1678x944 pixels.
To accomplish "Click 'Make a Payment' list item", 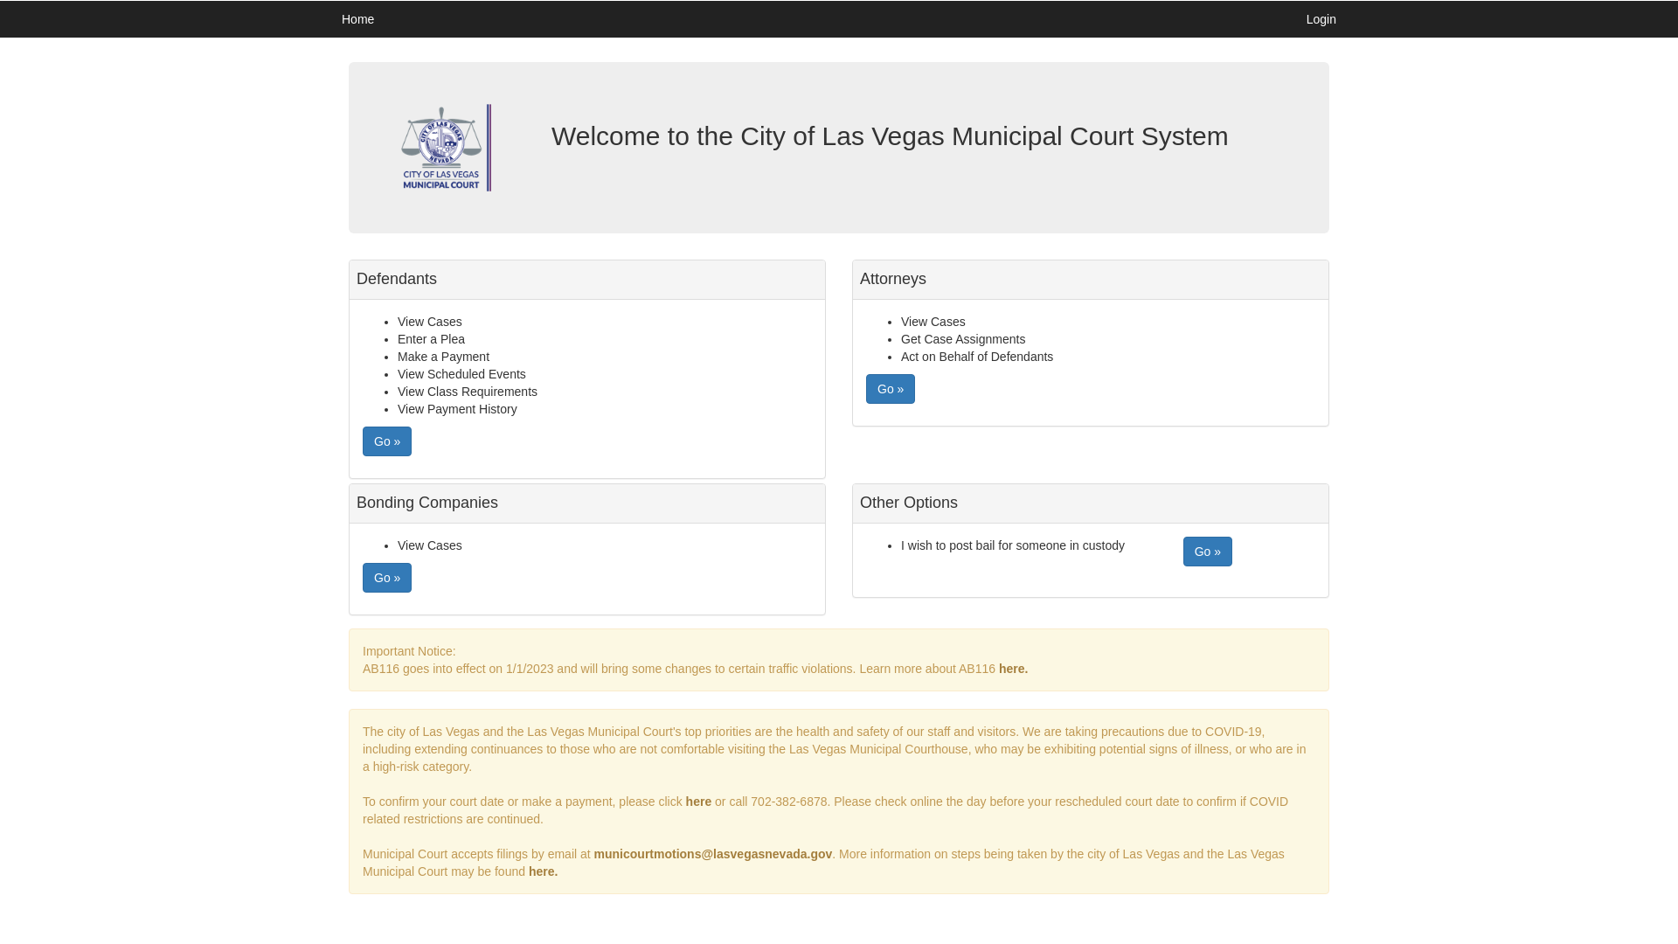I will coord(443,357).
